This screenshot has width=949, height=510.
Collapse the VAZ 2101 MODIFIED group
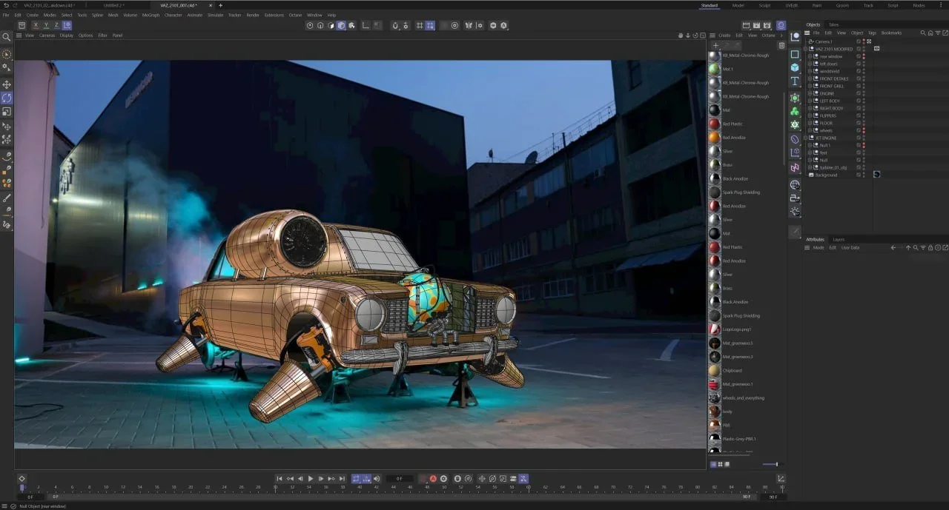click(806, 49)
